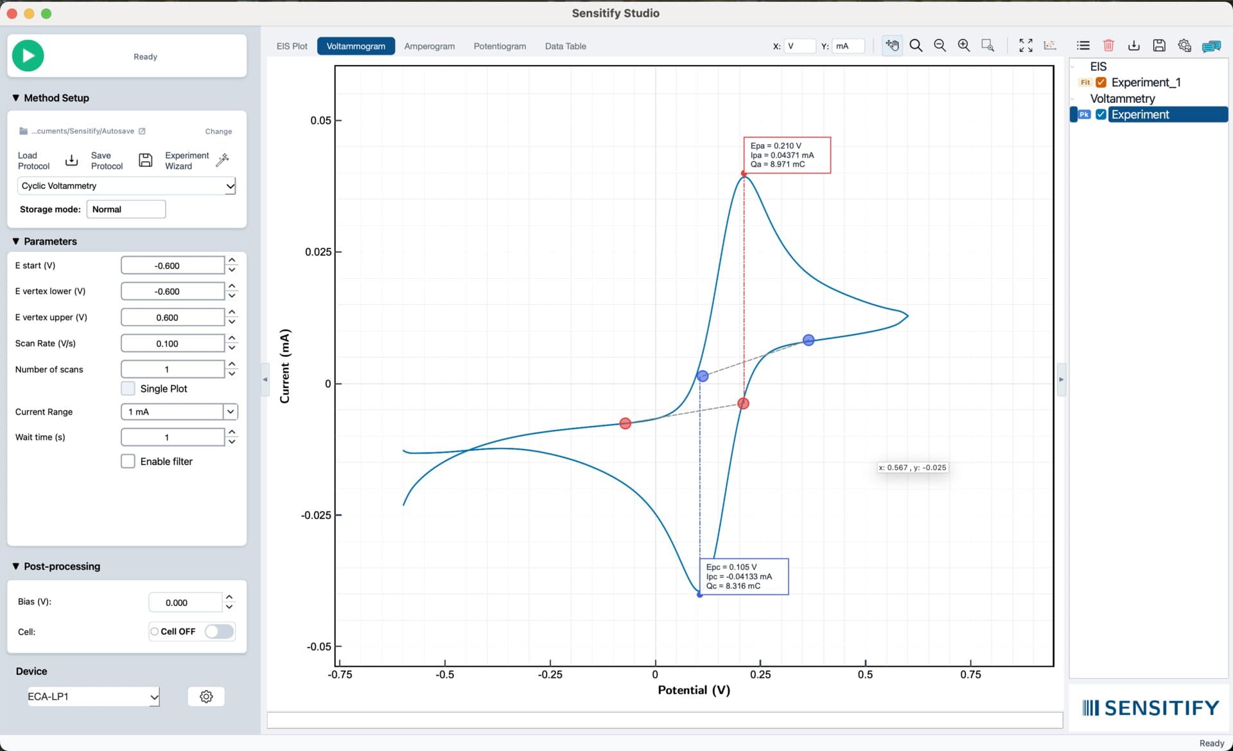
Task: Zoom out of the plot
Action: (x=940, y=46)
